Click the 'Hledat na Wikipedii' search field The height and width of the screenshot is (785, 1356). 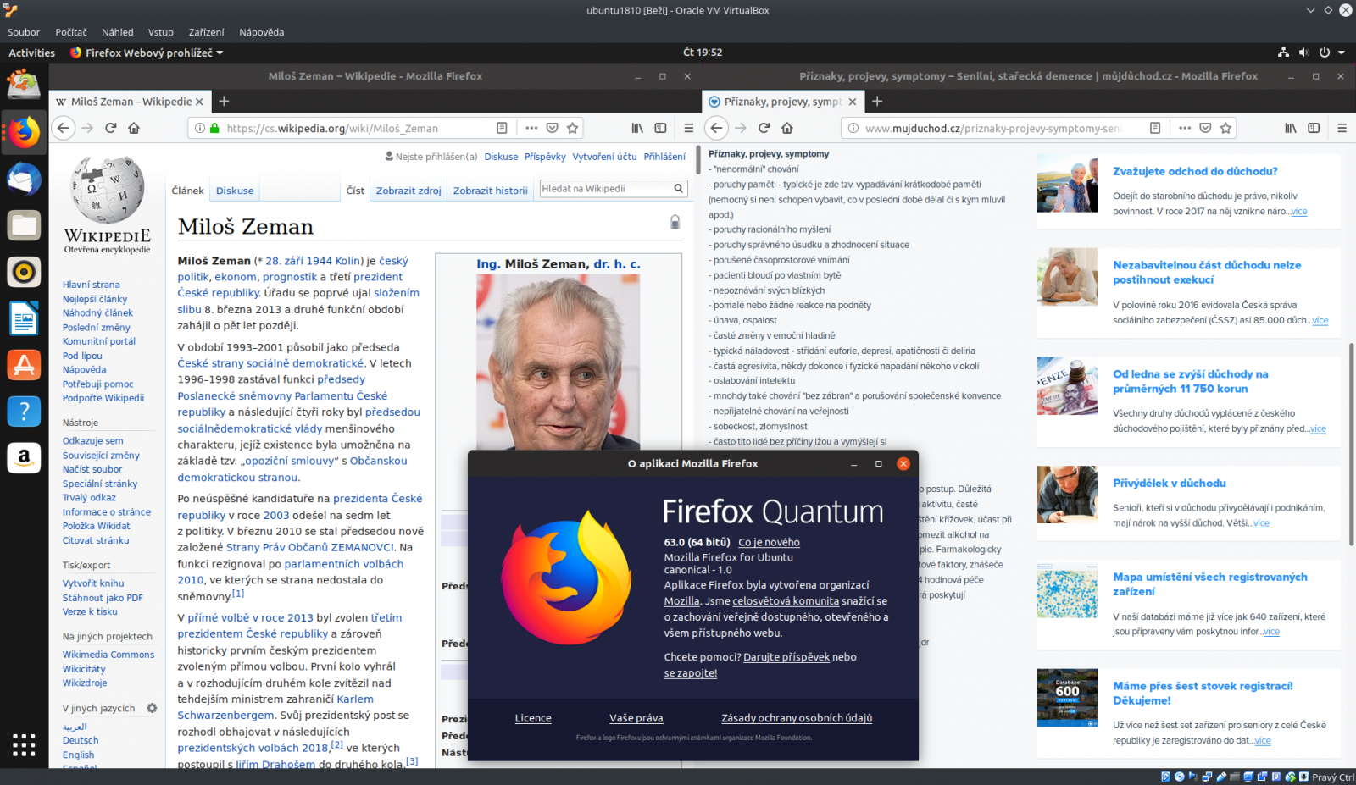pos(606,187)
